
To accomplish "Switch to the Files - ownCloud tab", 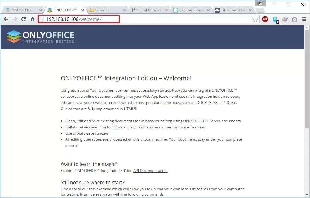I will (233, 10).
